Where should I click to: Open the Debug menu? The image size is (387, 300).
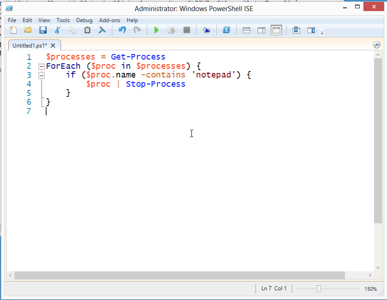84,20
